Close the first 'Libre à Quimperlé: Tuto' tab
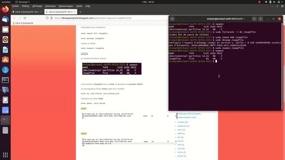285x160 pixels. point(41,12)
